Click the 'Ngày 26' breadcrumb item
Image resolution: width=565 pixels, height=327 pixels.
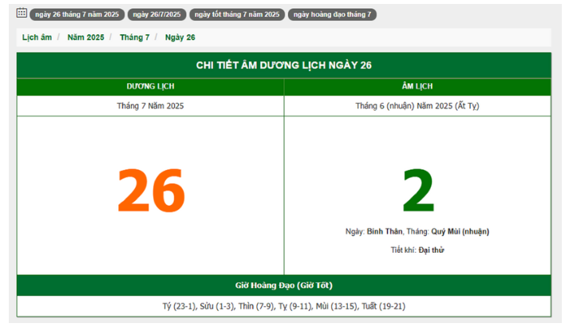180,37
